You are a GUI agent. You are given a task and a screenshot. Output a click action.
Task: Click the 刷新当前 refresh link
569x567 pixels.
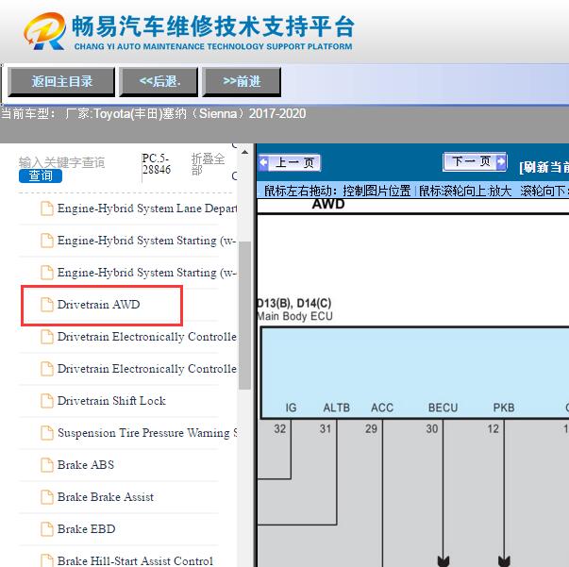(x=544, y=167)
